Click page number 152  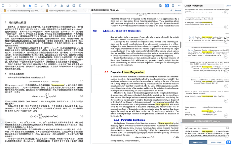95,31
